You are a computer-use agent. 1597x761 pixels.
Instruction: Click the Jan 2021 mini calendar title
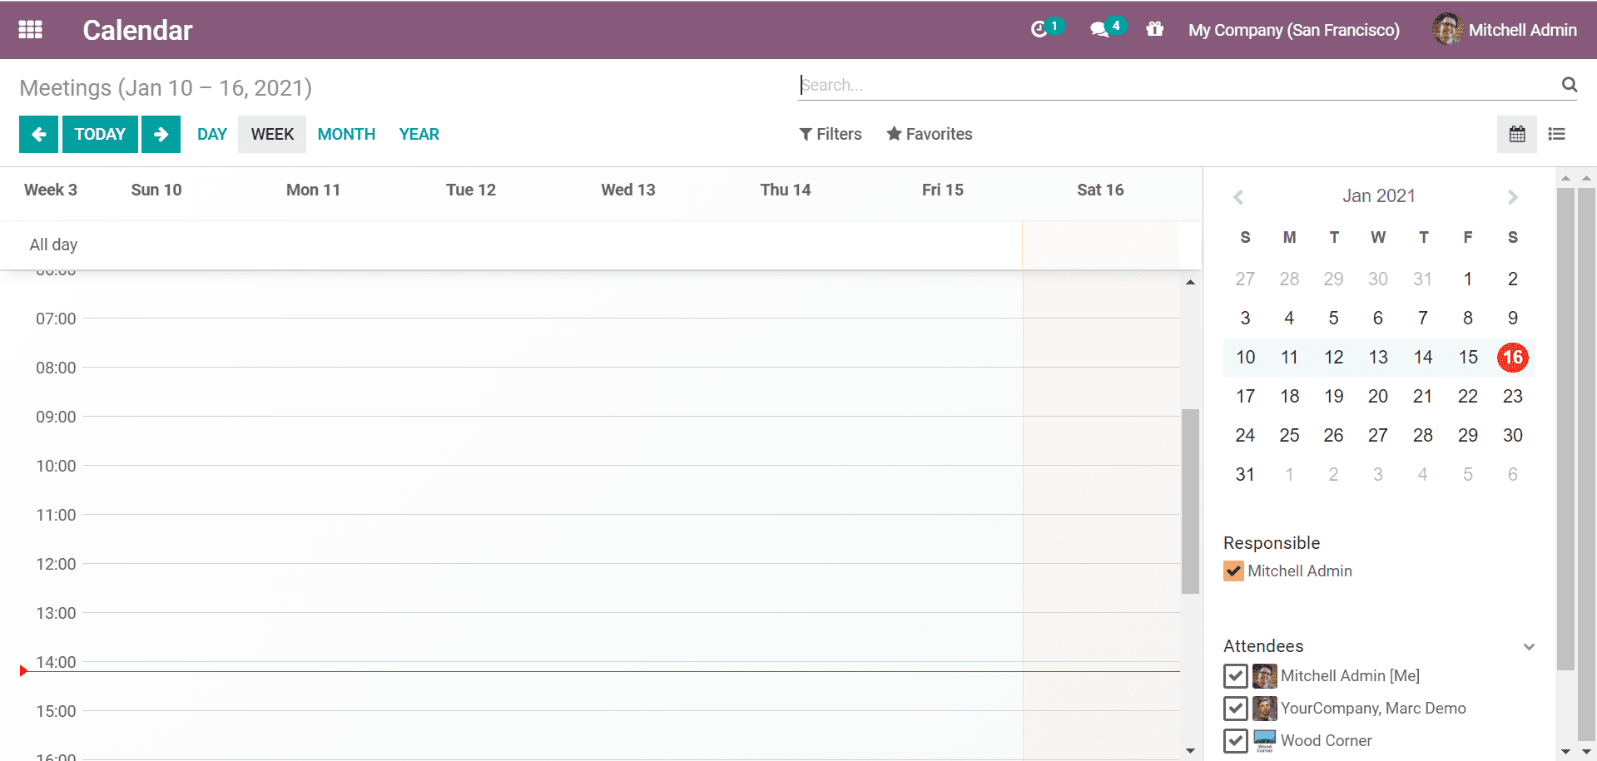1379,195
